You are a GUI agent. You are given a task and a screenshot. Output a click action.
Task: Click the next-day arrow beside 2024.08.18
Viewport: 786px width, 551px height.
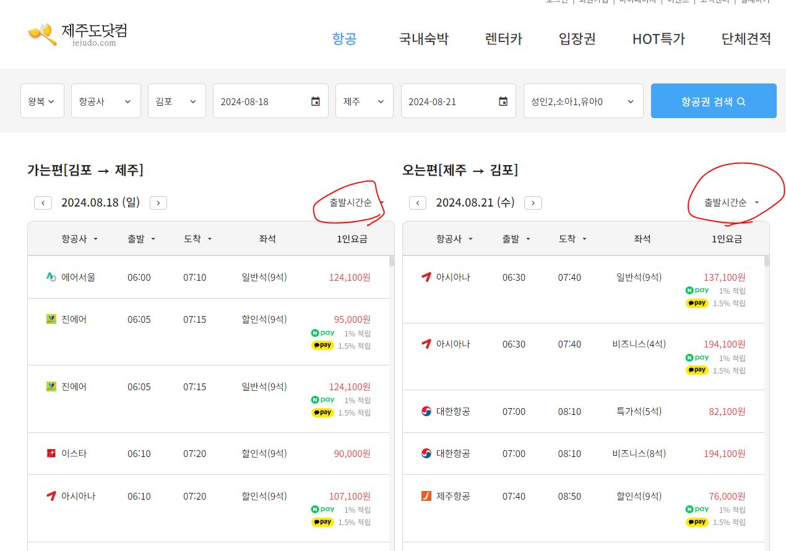coord(158,202)
